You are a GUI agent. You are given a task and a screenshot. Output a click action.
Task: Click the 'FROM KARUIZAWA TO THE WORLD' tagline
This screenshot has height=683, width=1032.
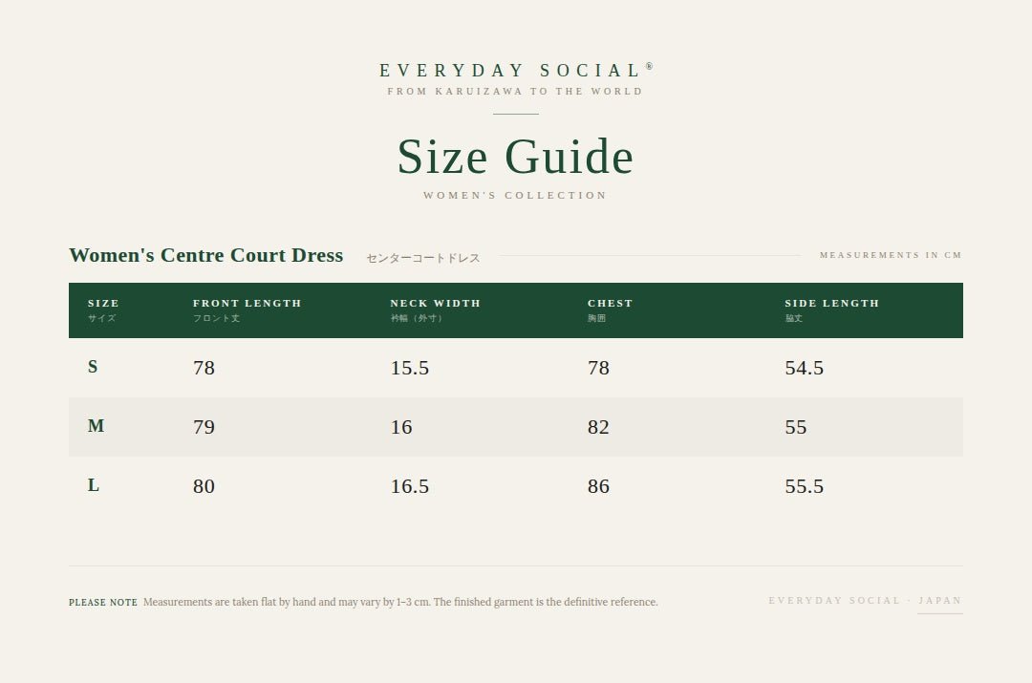[515, 92]
